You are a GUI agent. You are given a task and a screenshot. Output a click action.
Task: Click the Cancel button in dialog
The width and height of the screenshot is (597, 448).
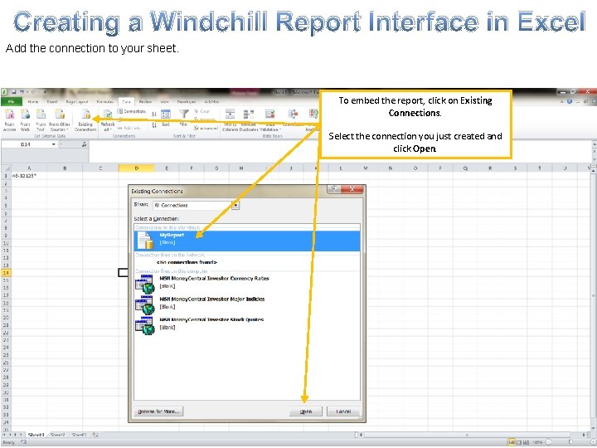tap(343, 411)
